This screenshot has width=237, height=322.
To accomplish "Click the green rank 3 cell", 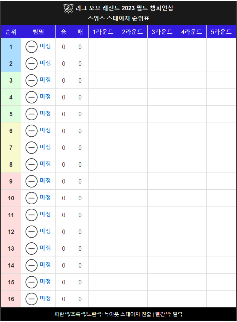I will (x=11, y=80).
